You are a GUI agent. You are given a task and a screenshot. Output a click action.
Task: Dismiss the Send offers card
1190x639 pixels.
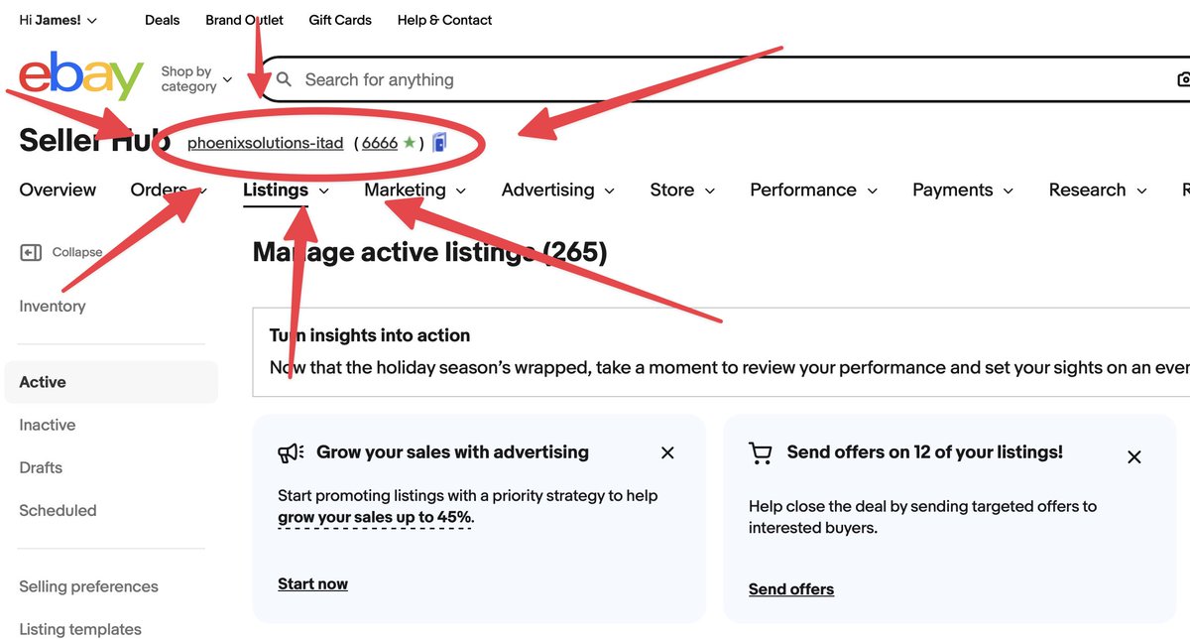pos(1134,456)
